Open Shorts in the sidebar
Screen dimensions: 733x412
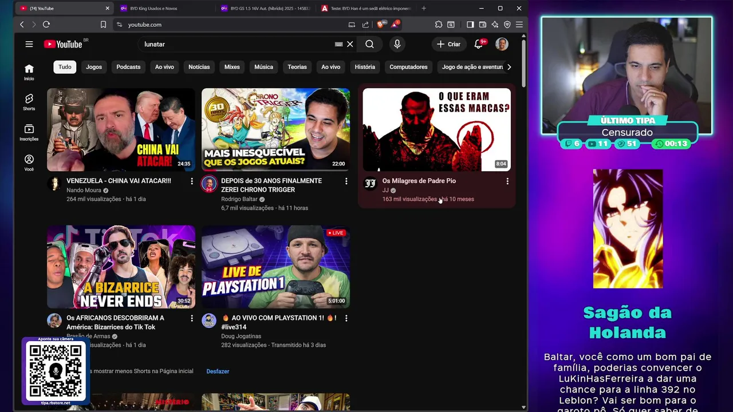29,102
